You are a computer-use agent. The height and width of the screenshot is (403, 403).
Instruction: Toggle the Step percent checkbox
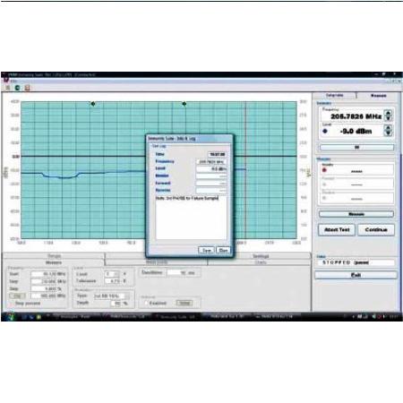12,304
